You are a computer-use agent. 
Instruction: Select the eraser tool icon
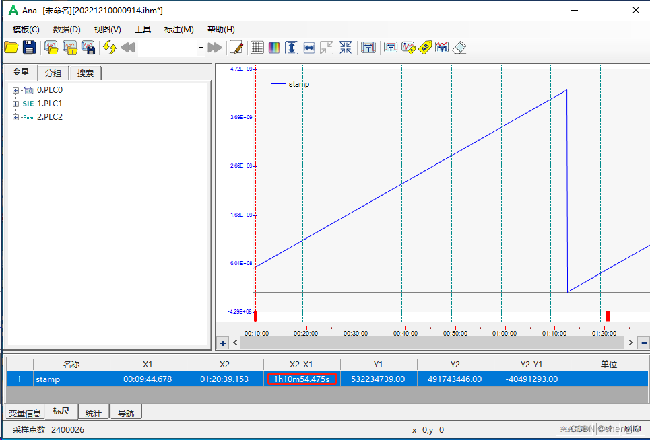click(459, 48)
